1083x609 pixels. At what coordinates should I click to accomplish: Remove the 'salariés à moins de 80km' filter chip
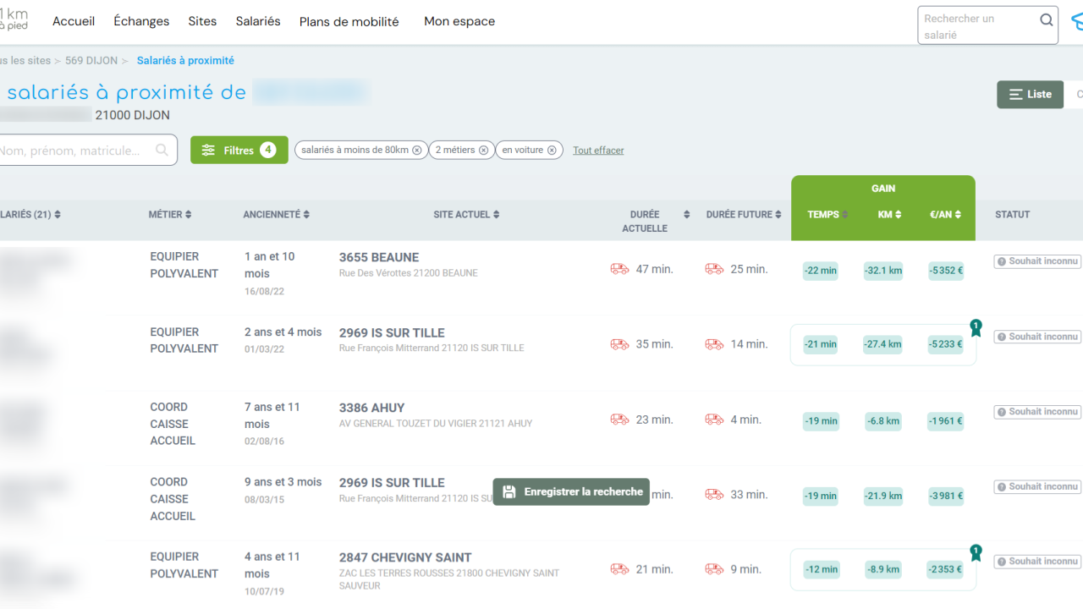[417, 151]
